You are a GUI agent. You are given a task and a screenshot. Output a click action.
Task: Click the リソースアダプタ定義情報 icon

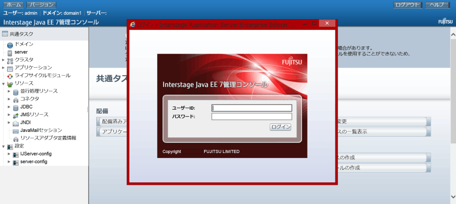pos(16,139)
